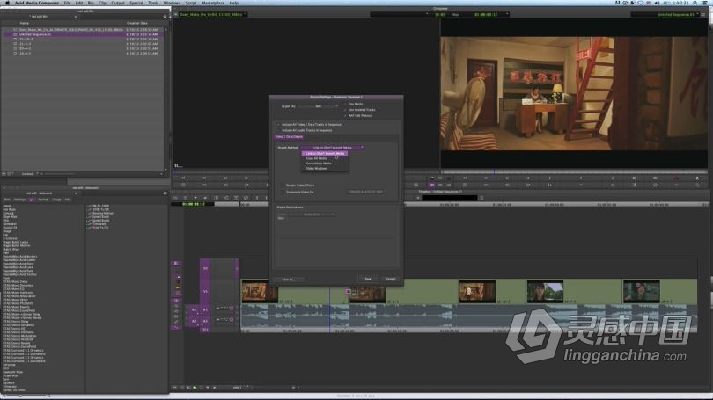This screenshot has height=400, width=713.
Task: Open the macOS Spotlight search icon
Action: [x=695, y=3]
